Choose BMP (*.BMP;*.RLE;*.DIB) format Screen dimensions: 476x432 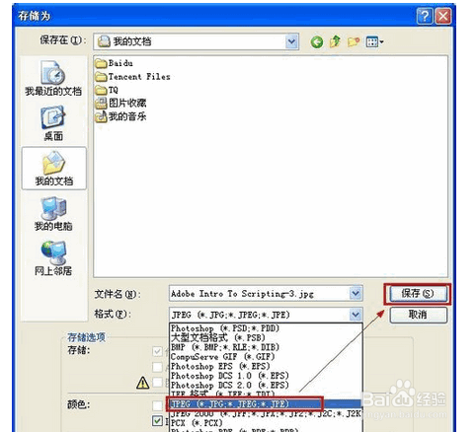tap(266, 347)
